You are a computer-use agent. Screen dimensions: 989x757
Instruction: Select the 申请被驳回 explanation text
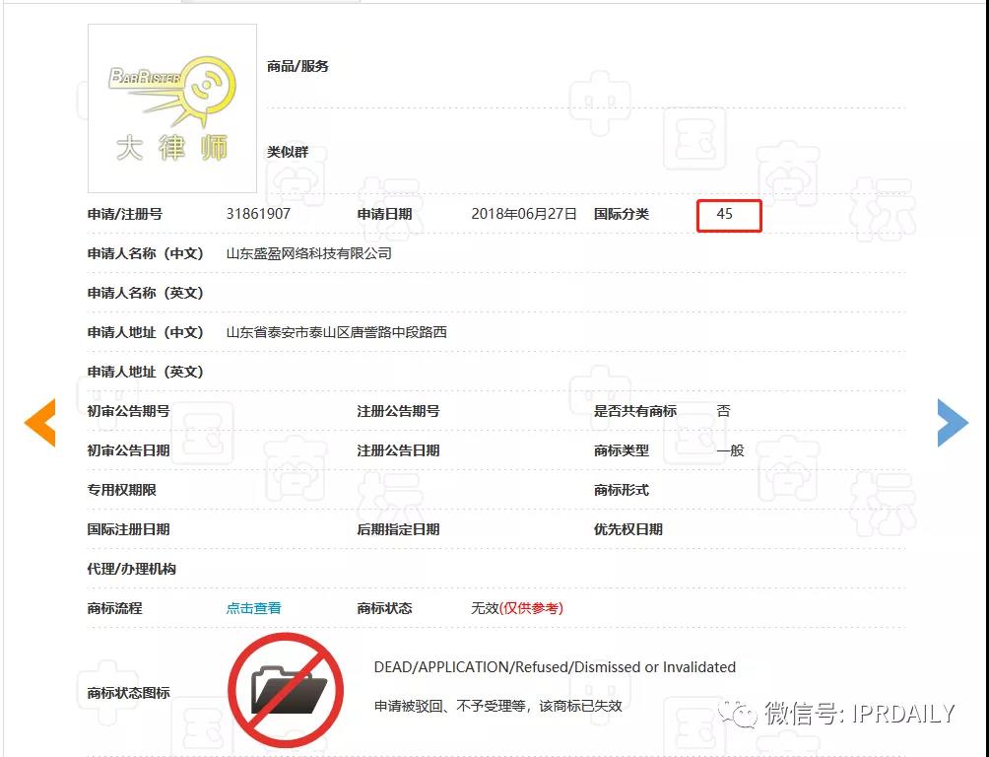pyautogui.click(x=498, y=706)
